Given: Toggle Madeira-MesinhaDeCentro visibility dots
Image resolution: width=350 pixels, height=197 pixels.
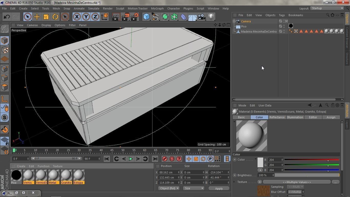Looking at the screenshot, I should tap(284, 32).
